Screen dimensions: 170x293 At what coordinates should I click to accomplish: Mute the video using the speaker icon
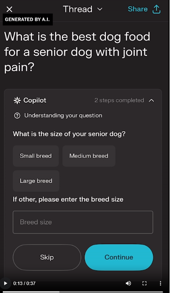(128, 283)
